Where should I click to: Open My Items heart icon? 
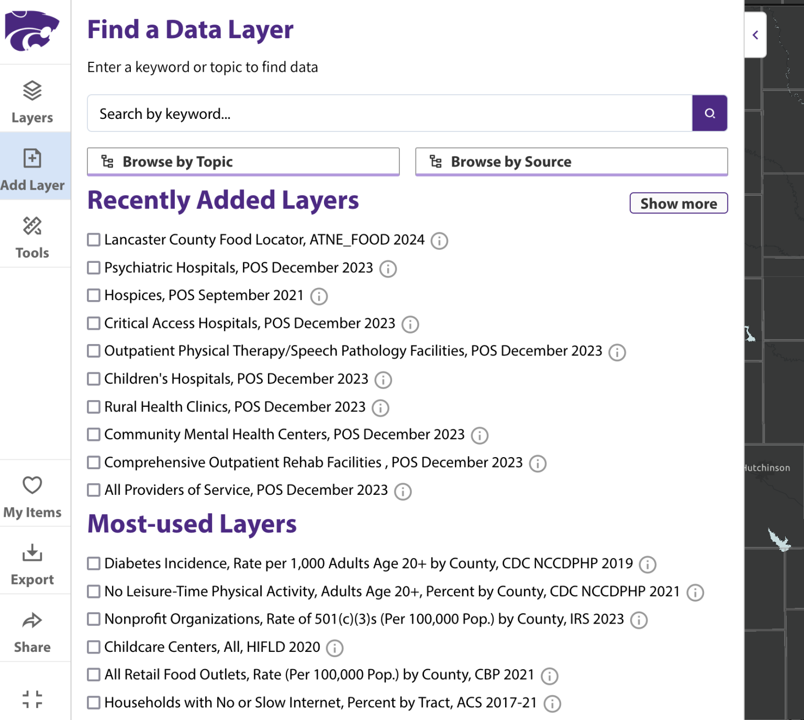[32, 485]
